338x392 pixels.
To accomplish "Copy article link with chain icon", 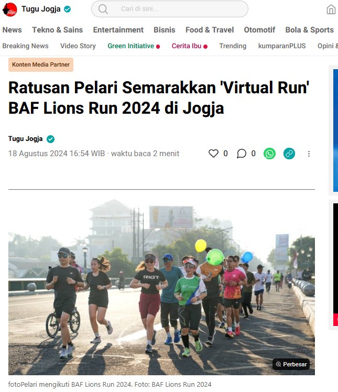I will tap(289, 154).
